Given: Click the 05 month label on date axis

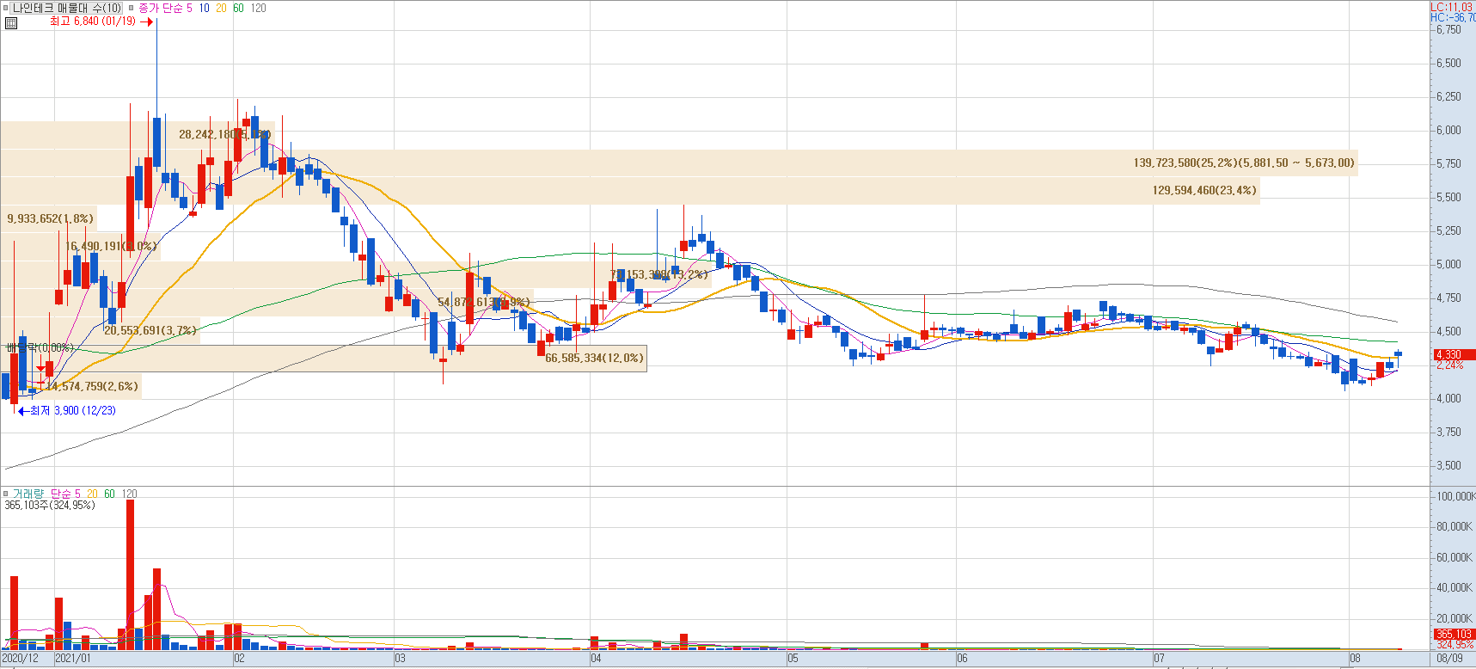Looking at the screenshot, I should click(x=793, y=659).
